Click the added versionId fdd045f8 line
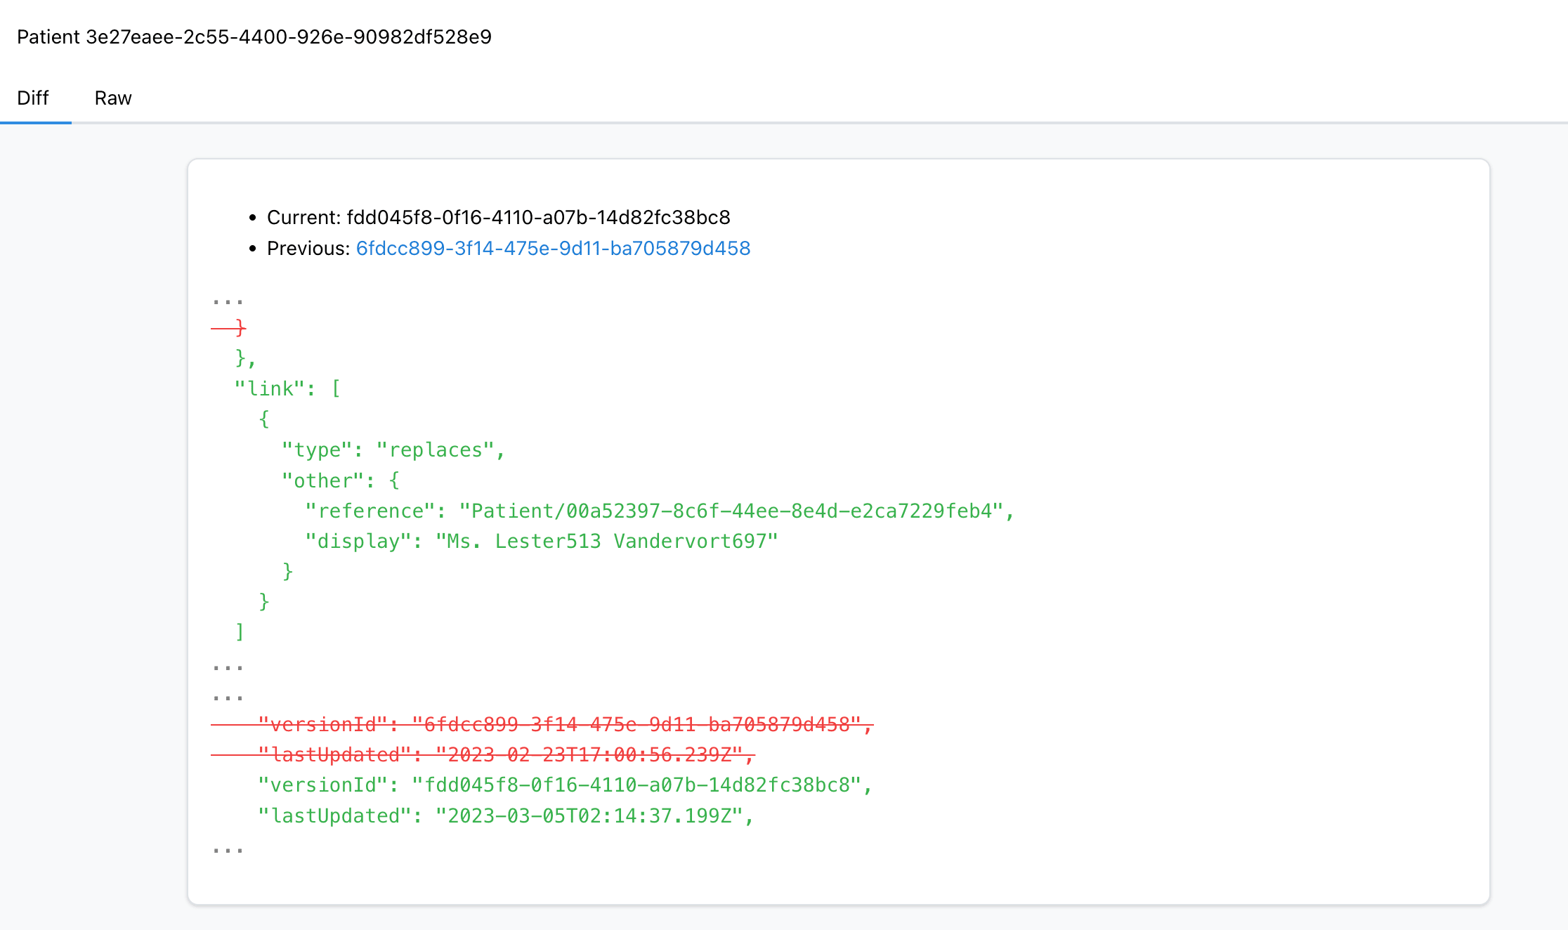 coord(564,785)
